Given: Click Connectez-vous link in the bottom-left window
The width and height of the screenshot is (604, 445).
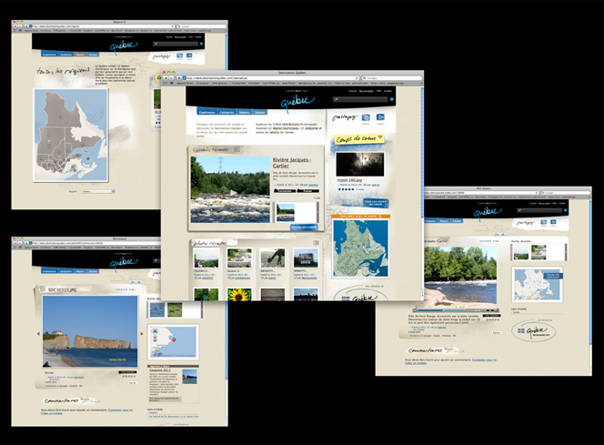Looking at the screenshot, I should point(118,410).
